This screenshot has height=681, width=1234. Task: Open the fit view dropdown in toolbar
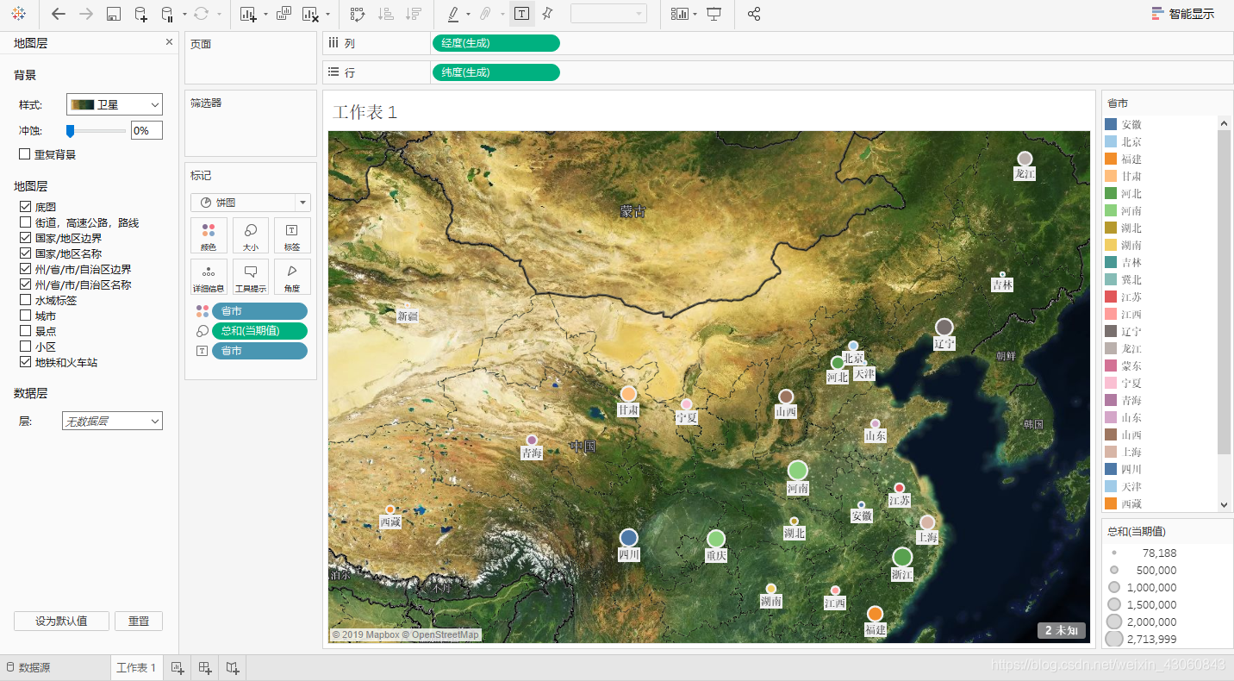pyautogui.click(x=608, y=14)
